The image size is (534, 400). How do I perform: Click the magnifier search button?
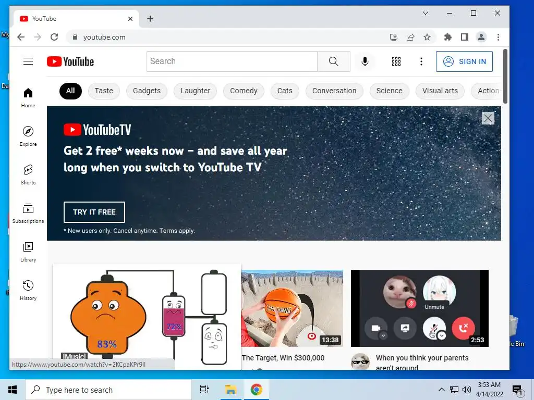pos(333,61)
